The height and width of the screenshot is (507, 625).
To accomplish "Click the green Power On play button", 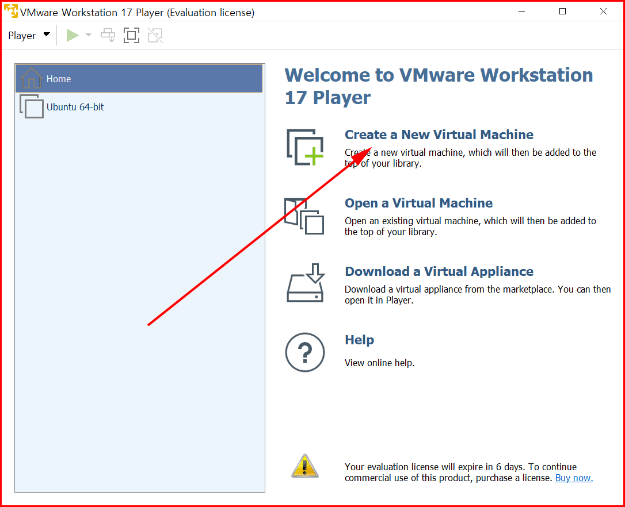I will point(73,36).
